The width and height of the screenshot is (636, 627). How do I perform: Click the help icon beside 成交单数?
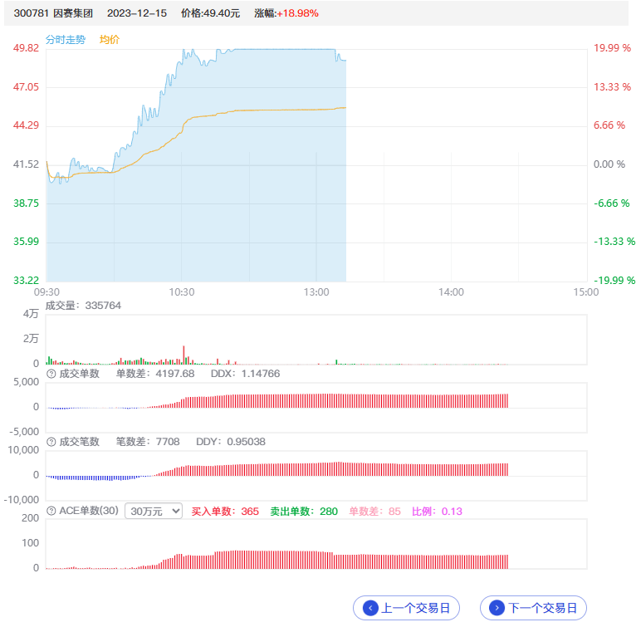pos(51,374)
